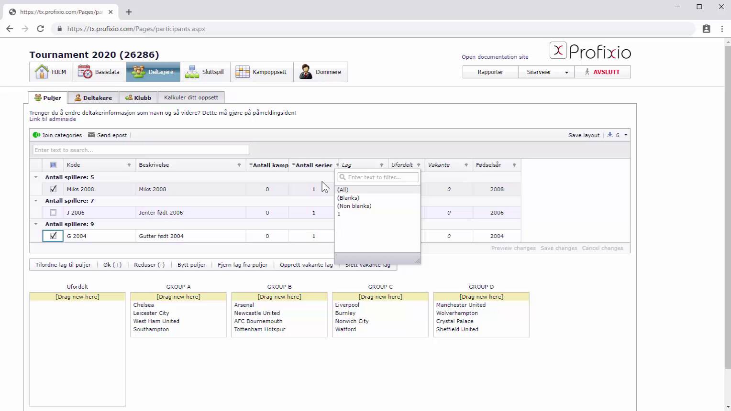The image size is (731, 411).
Task: Click the Miks 2008 description cell
Action: pyautogui.click(x=191, y=189)
